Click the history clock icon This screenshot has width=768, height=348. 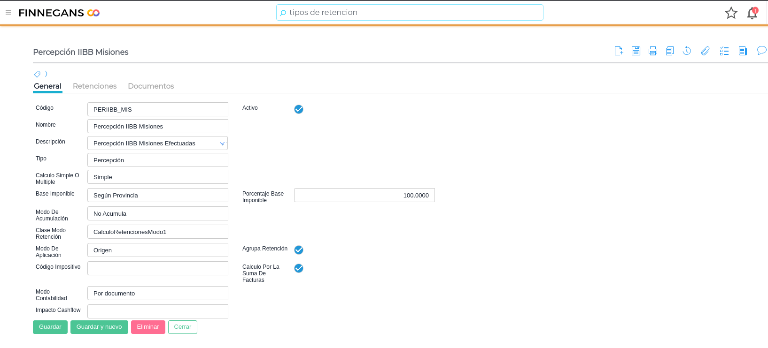coord(687,51)
